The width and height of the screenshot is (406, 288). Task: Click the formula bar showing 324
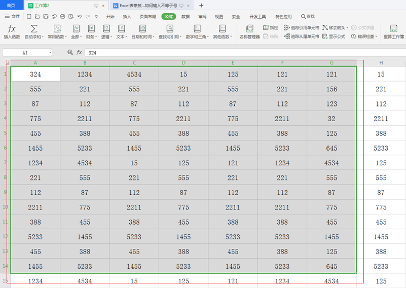(x=245, y=53)
